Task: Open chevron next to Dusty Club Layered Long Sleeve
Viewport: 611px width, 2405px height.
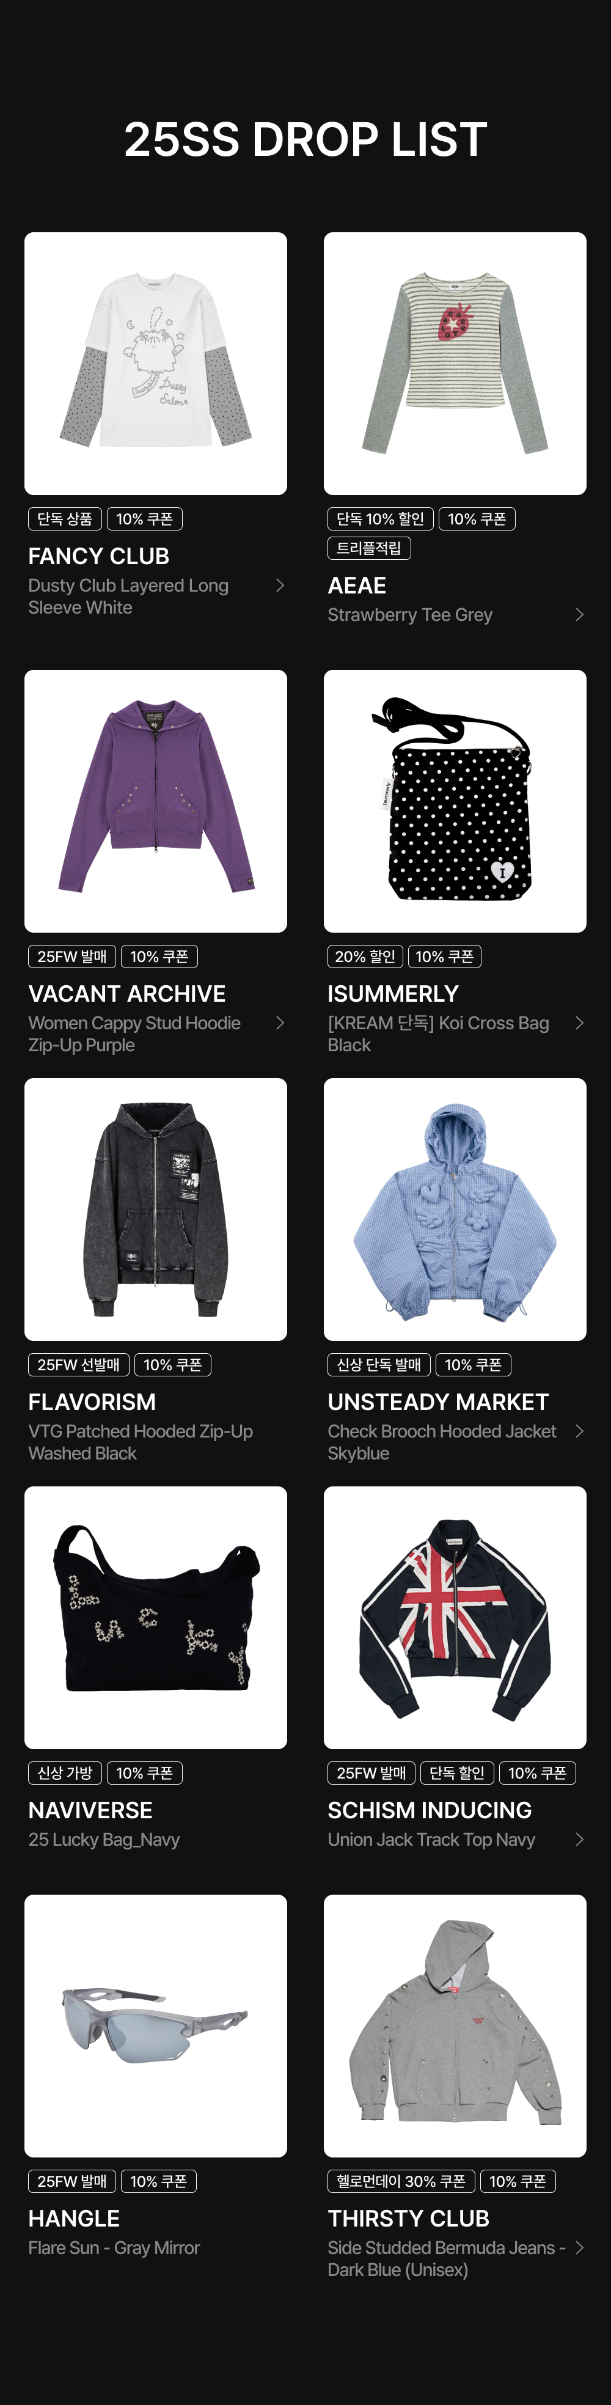Action: pos(280,586)
